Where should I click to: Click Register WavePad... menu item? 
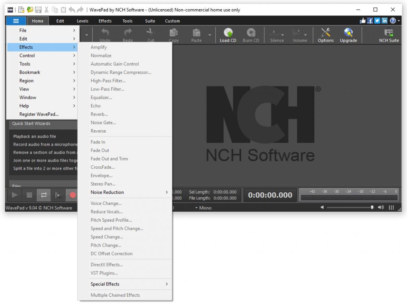[42, 114]
